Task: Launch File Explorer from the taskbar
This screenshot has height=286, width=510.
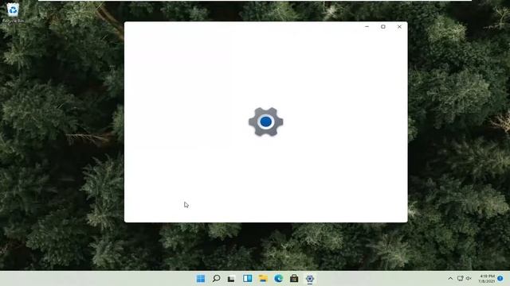Action: (263, 279)
